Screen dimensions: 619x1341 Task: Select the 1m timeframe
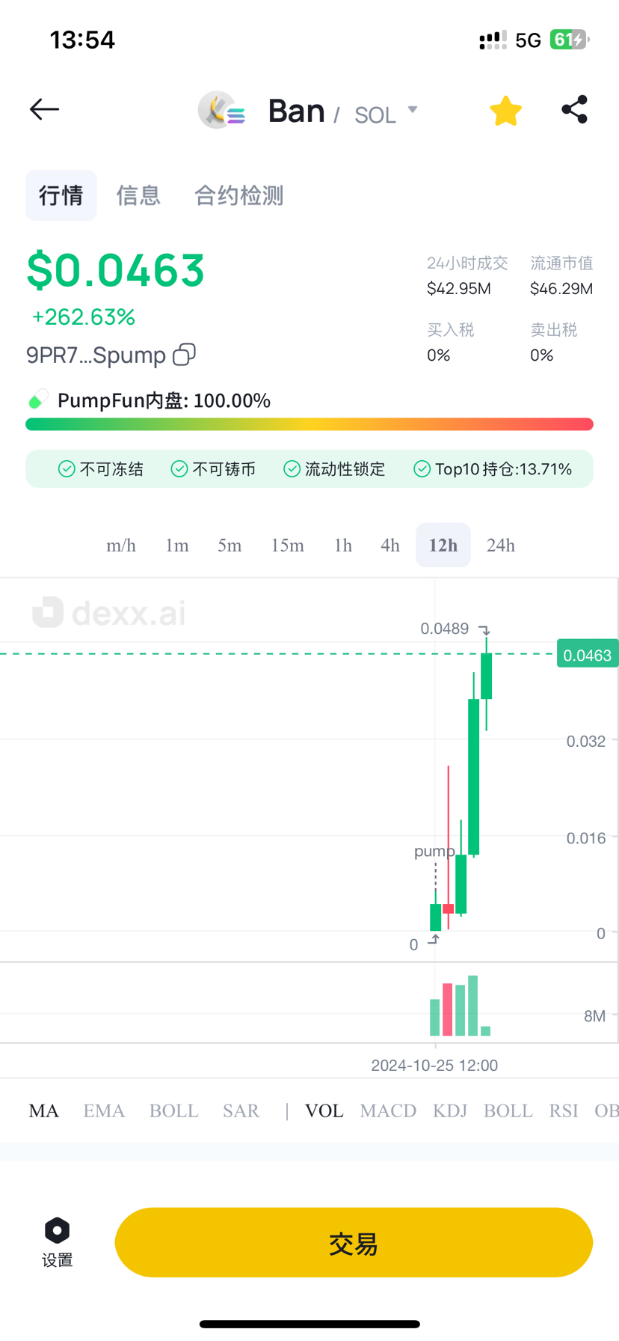[x=177, y=546]
